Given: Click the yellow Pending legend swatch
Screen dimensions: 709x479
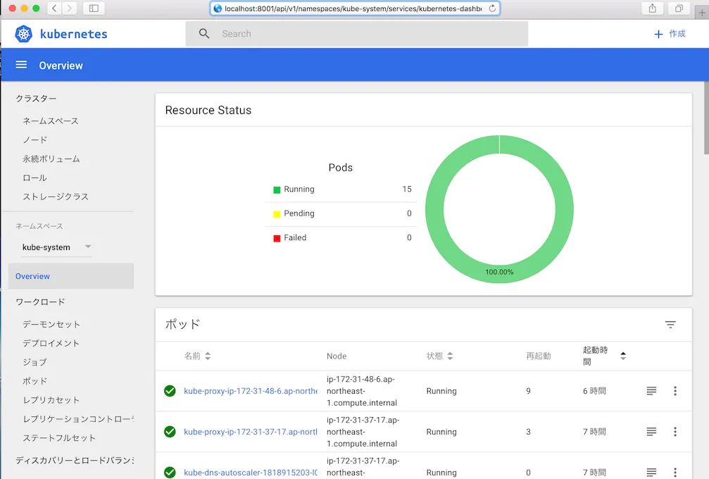Looking at the screenshot, I should (277, 214).
